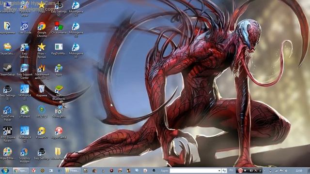Screen dimensions: 310x174
Task: Open the Clickomania game shortcut
Action: (59, 28)
